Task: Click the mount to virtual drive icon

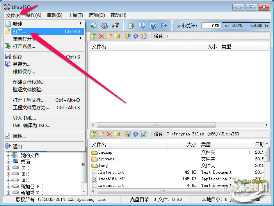Action: pos(105,26)
